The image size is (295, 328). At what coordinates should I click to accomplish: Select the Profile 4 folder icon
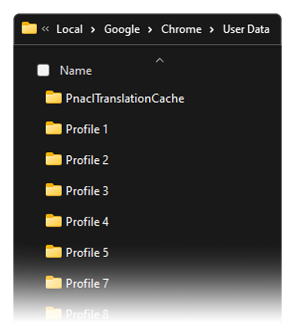coord(54,220)
